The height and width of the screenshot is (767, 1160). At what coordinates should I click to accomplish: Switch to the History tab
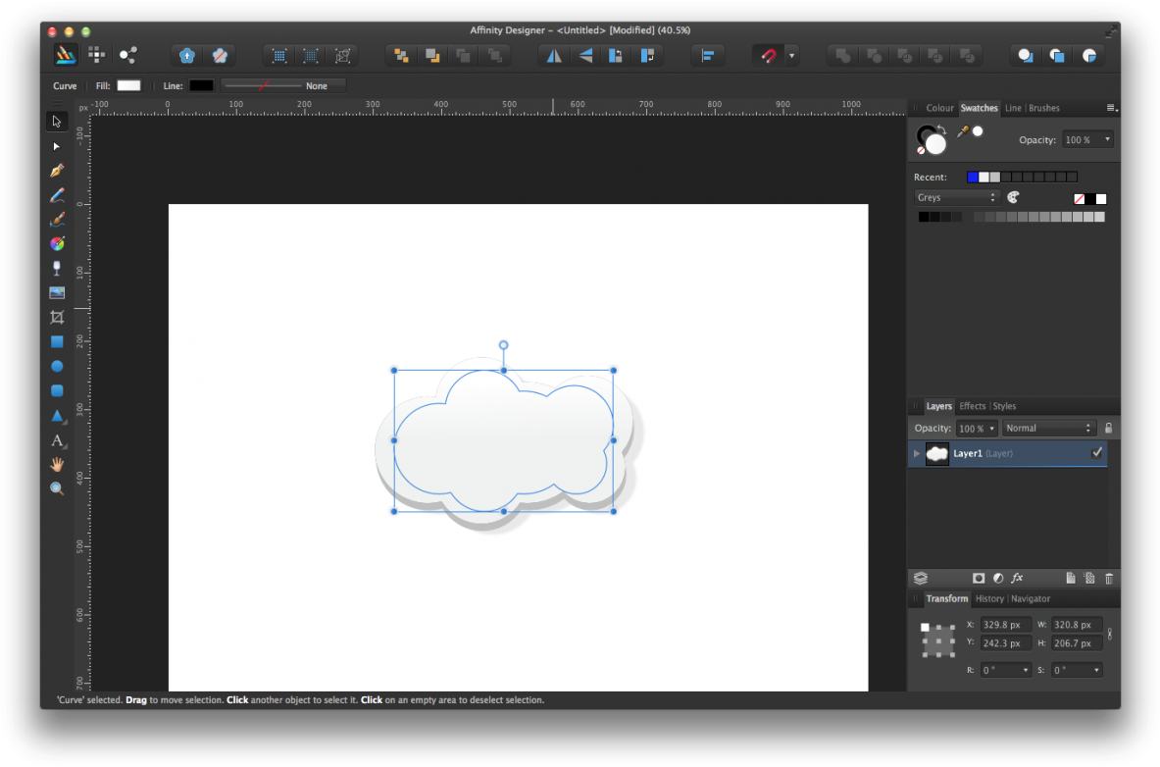pyautogui.click(x=989, y=598)
